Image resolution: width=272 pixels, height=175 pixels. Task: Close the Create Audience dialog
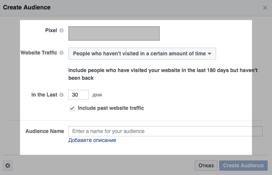(265, 8)
